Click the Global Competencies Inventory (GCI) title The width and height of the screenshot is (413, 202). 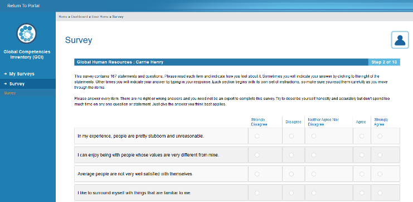pyautogui.click(x=27, y=54)
